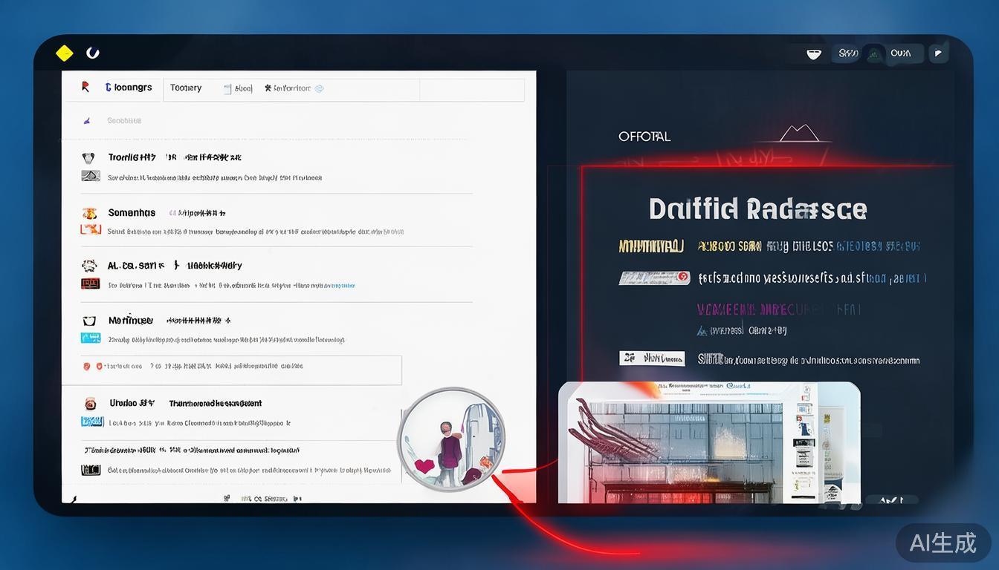The width and height of the screenshot is (999, 570).
Task: Click the round icon beside Urudao entry
Action: [90, 404]
